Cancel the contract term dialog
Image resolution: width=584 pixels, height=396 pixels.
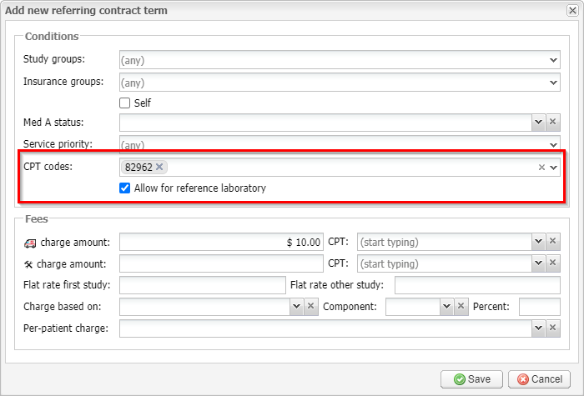click(539, 379)
